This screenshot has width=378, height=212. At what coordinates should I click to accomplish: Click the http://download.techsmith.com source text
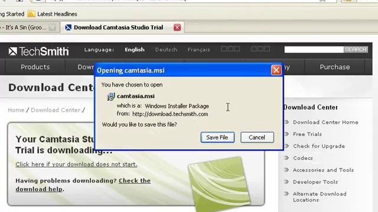(170, 114)
